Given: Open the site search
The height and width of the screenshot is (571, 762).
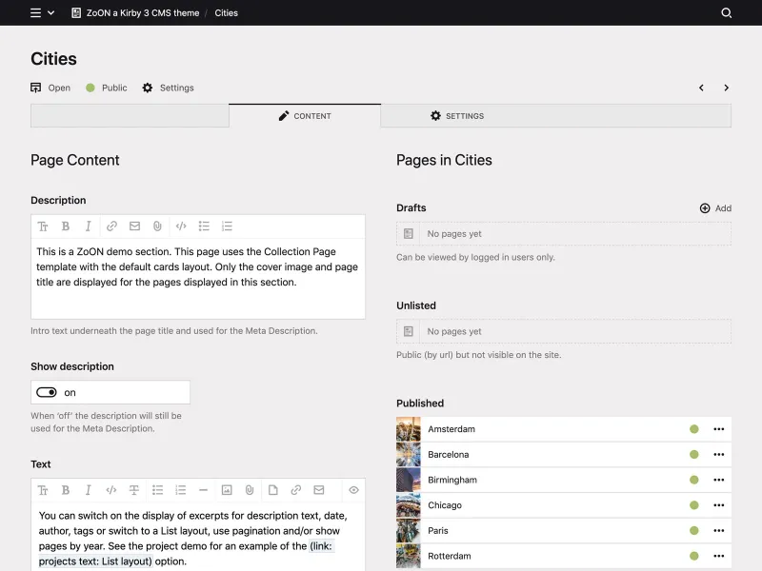Looking at the screenshot, I should tap(727, 13).
